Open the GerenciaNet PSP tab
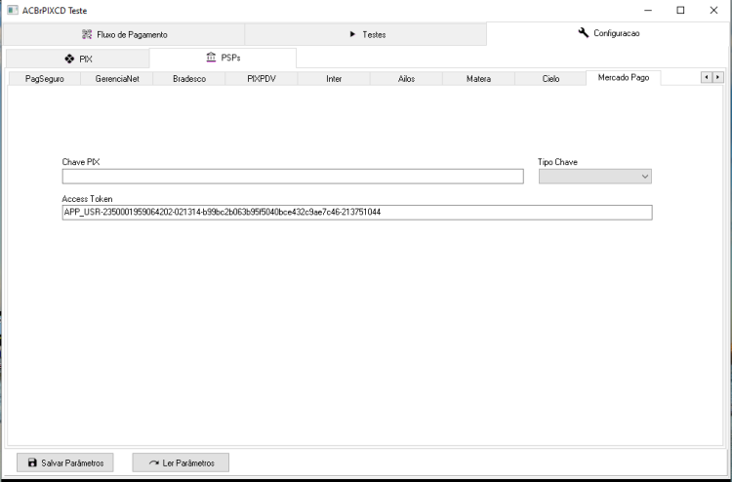Viewport: 732px width, 482px height. 117,79
